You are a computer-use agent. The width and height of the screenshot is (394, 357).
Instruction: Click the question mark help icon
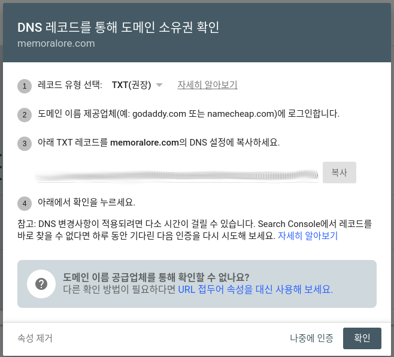pyautogui.click(x=41, y=283)
